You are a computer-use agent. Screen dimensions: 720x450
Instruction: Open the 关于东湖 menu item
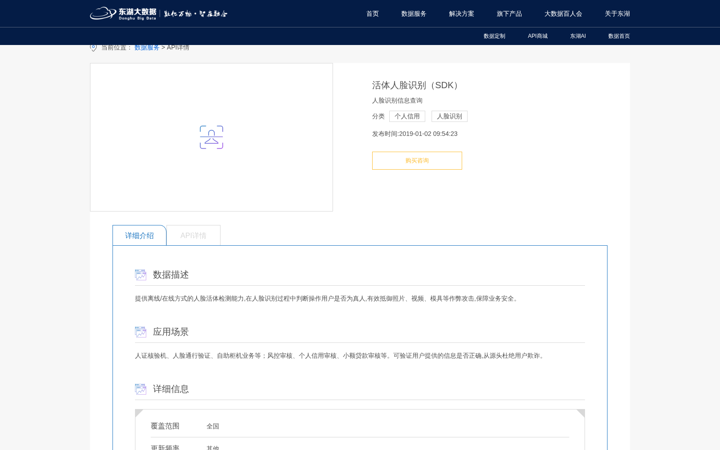(617, 13)
